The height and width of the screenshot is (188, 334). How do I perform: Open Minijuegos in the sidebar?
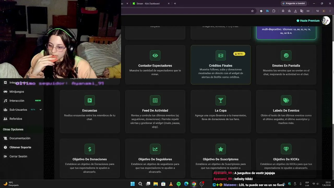pos(17,92)
